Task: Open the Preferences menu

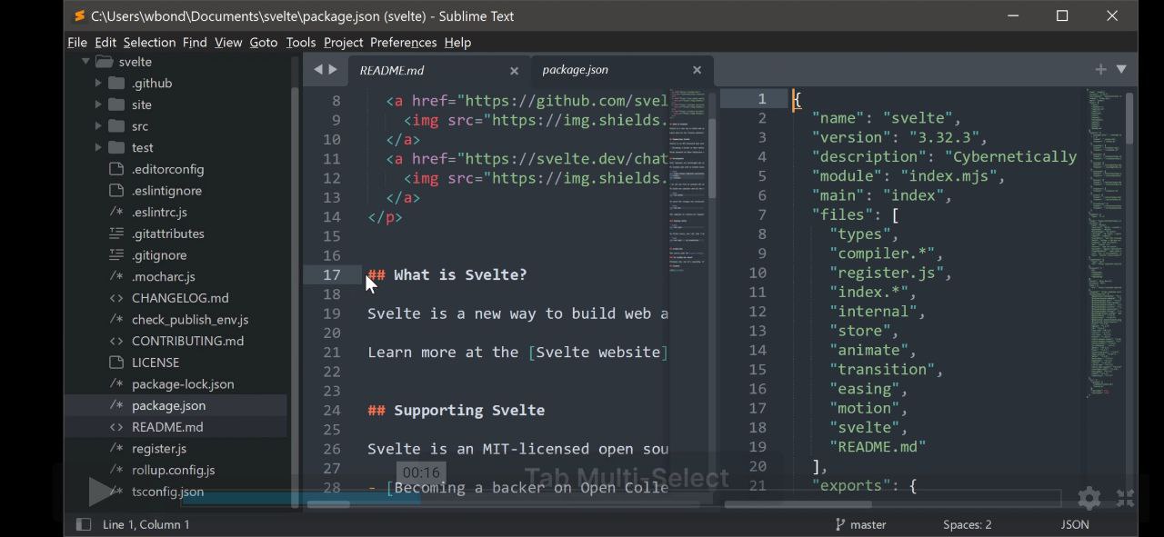Action: [x=403, y=43]
